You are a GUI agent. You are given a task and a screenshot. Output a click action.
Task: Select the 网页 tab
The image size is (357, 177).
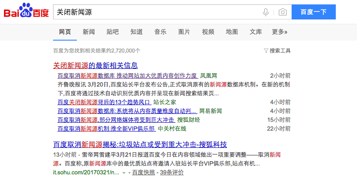coord(65,32)
